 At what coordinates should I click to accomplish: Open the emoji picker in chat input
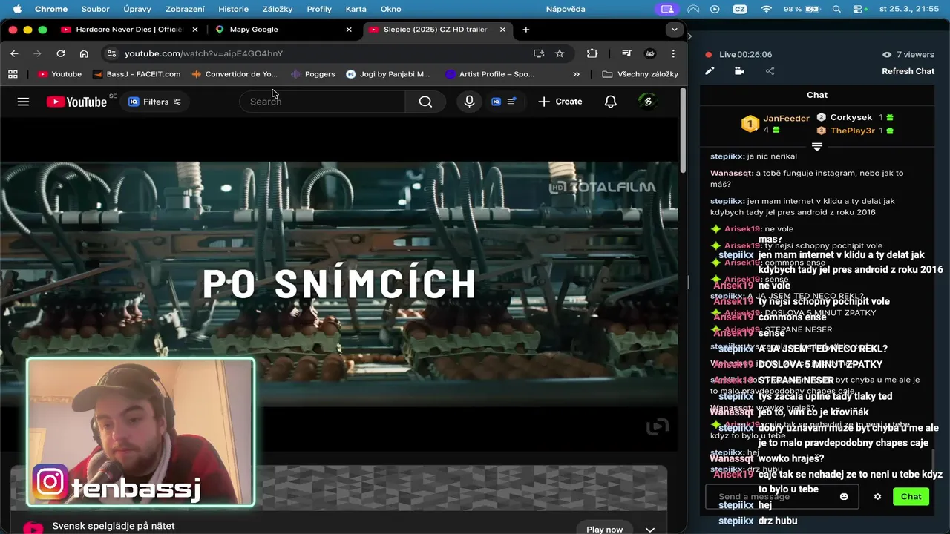tap(844, 496)
